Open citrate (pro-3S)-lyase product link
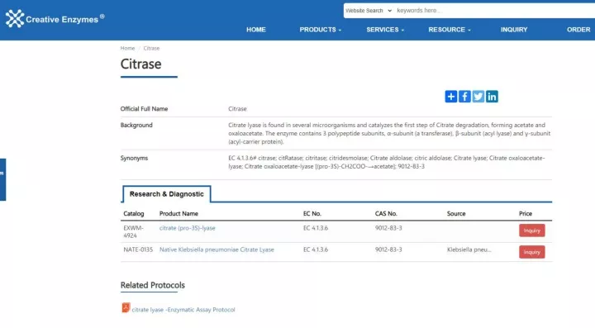 click(187, 228)
